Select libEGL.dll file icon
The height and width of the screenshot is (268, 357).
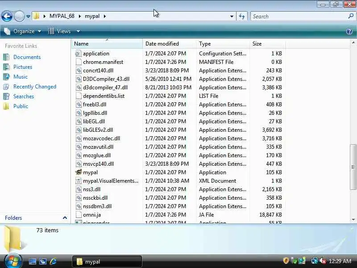click(78, 121)
